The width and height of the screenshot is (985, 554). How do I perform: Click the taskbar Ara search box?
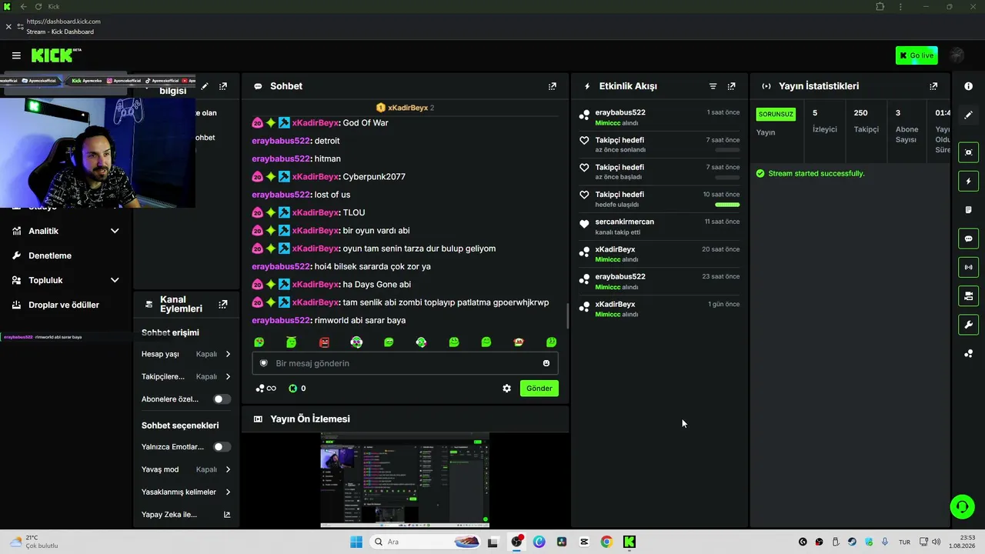pos(426,542)
